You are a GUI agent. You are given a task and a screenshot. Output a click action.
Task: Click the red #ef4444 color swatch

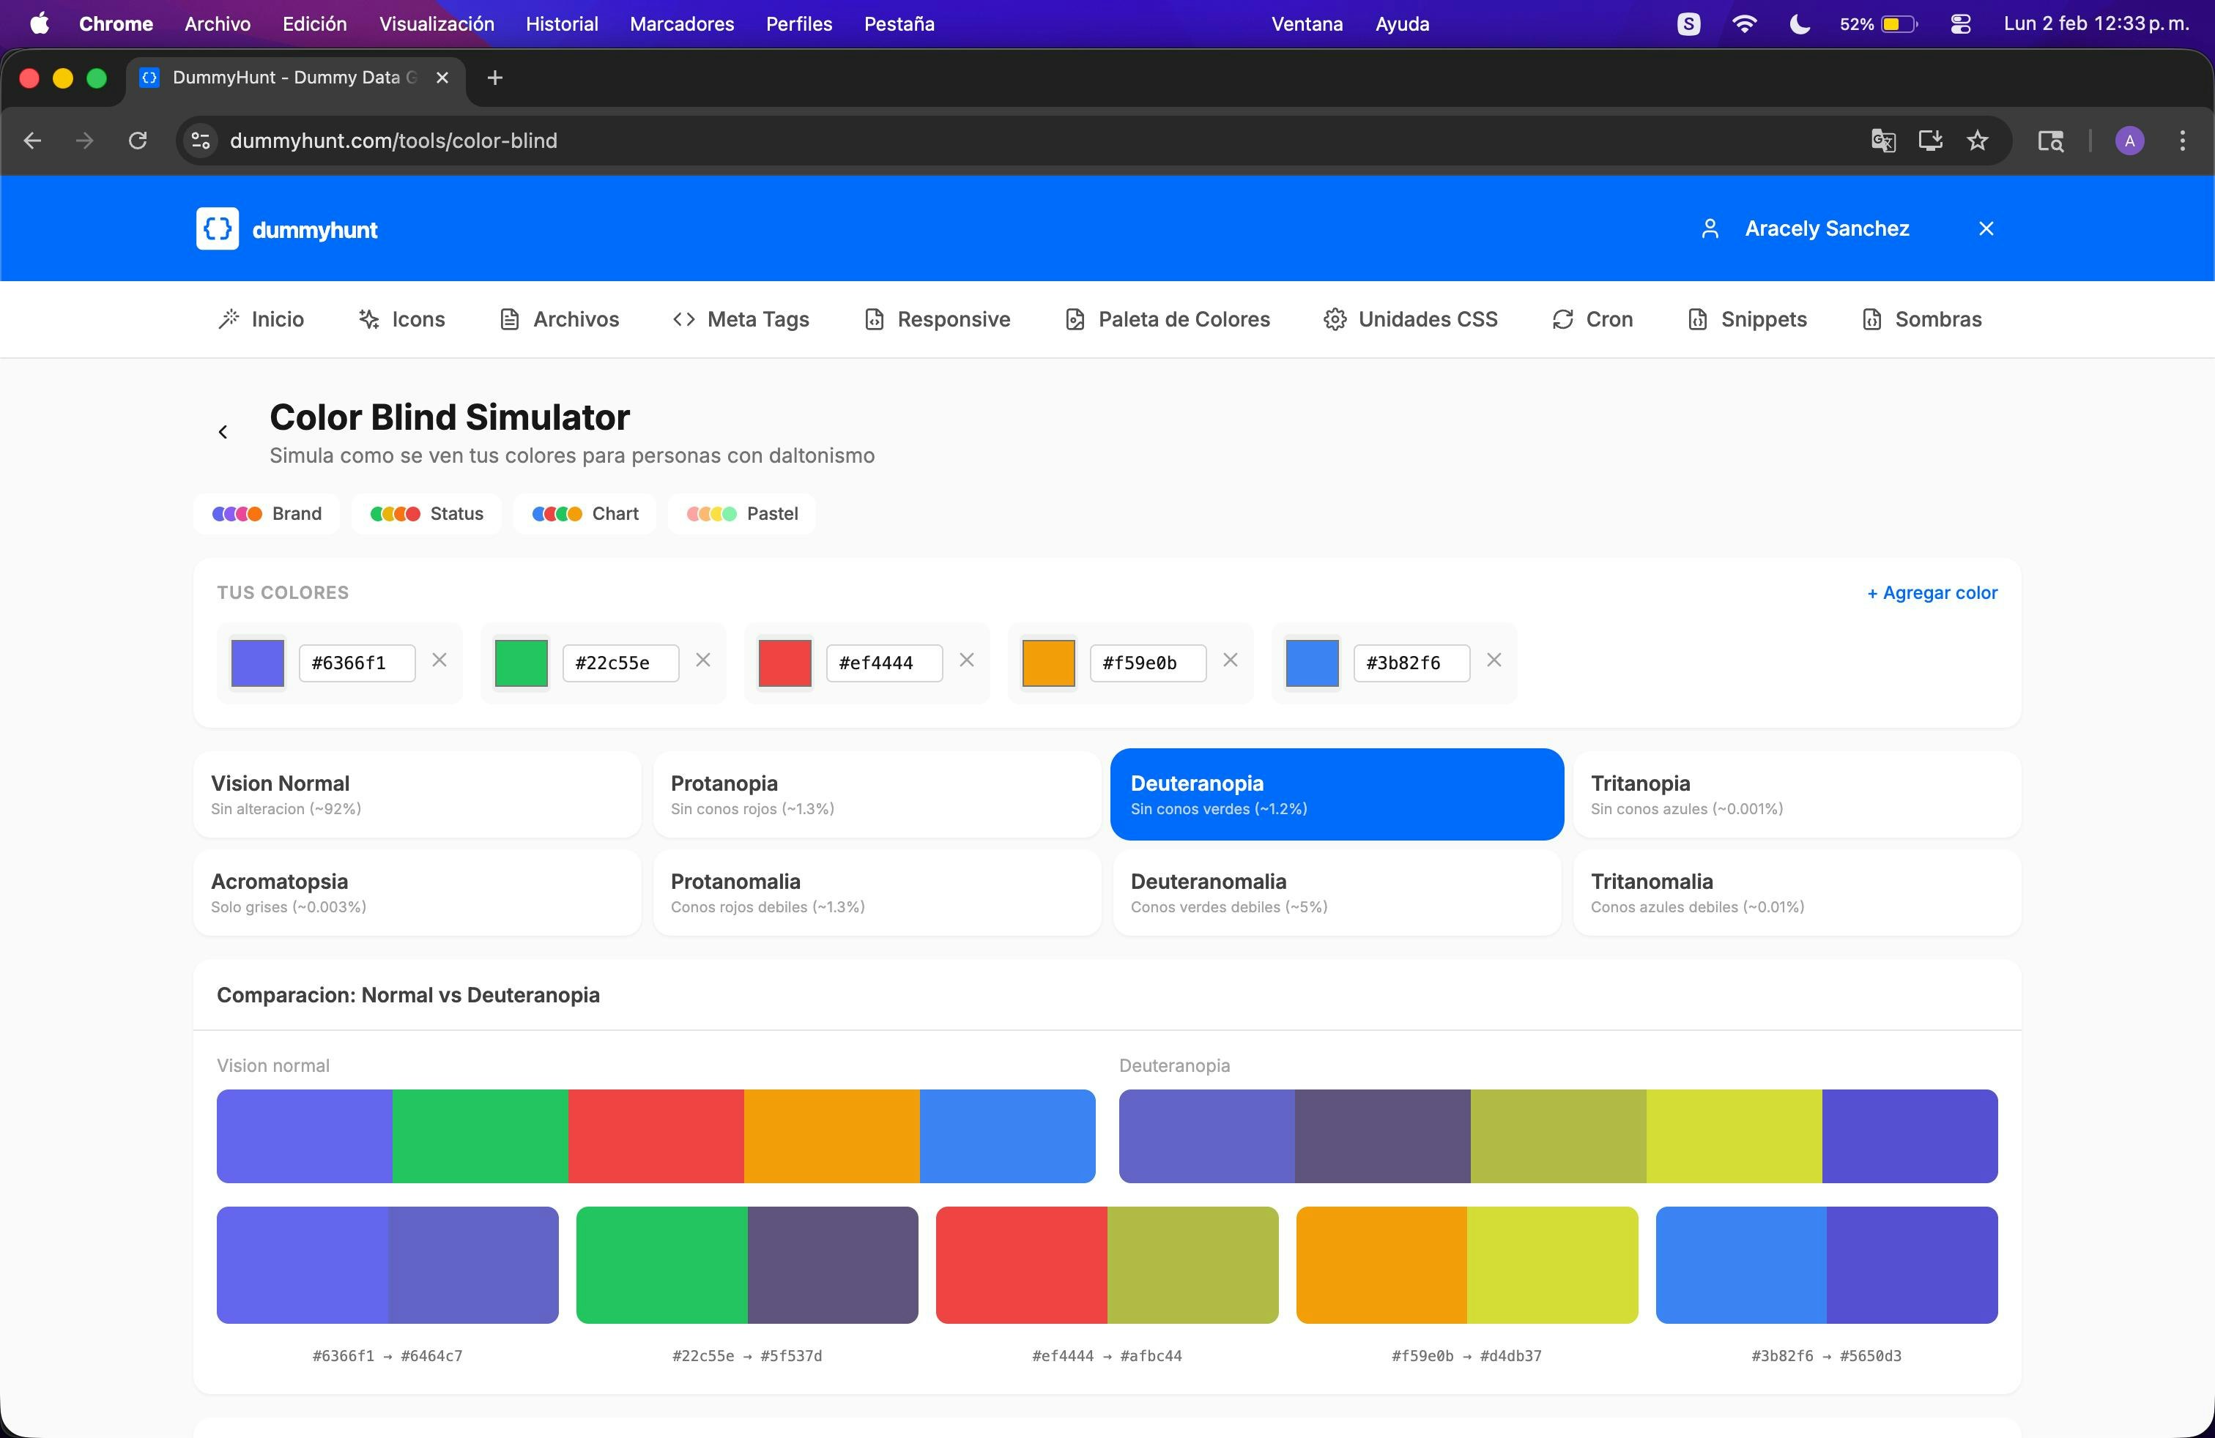point(784,663)
